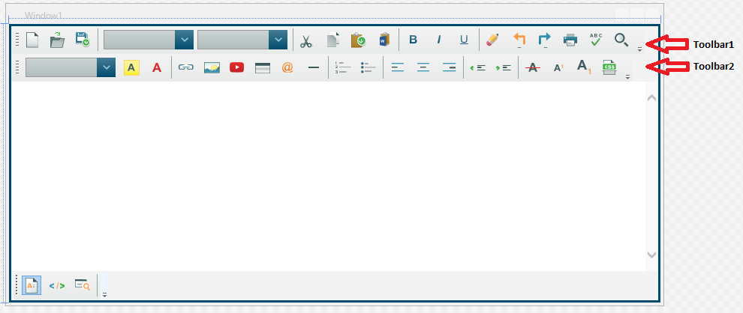The width and height of the screenshot is (743, 313).
Task: Click the Print icon
Action: tap(570, 40)
